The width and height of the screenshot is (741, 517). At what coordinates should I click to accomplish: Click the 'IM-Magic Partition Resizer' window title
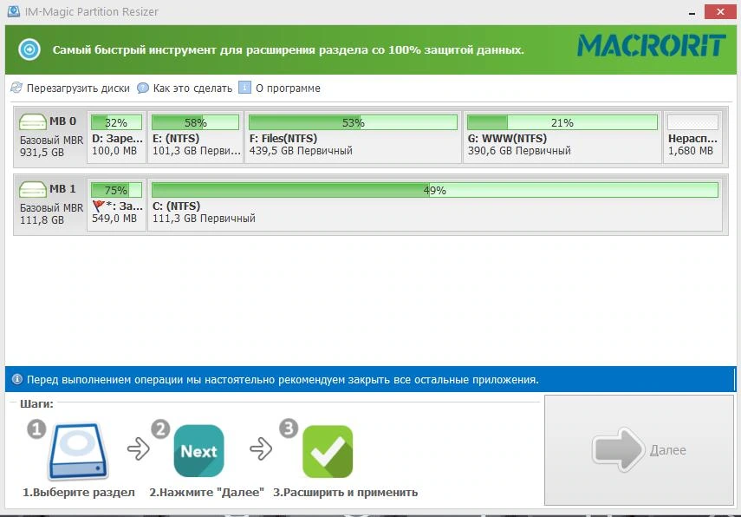[92, 11]
